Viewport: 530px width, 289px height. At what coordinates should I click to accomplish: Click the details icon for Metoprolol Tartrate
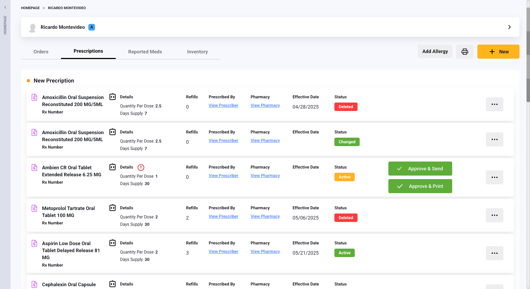tap(113, 208)
